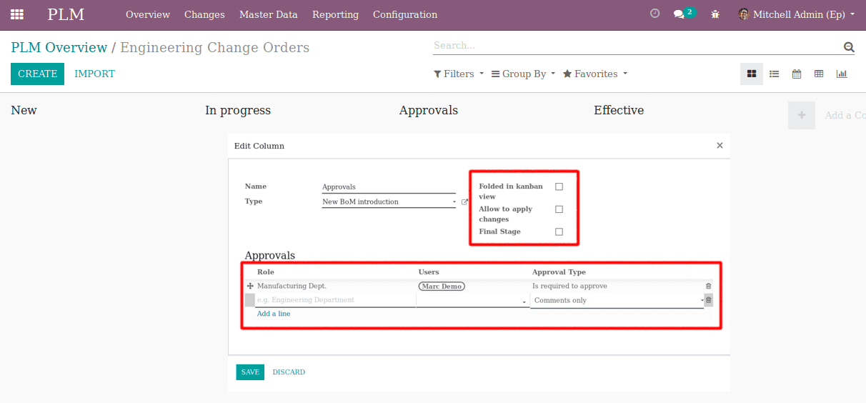The image size is (866, 403).
Task: Sort by Users column header
Action: coord(429,272)
